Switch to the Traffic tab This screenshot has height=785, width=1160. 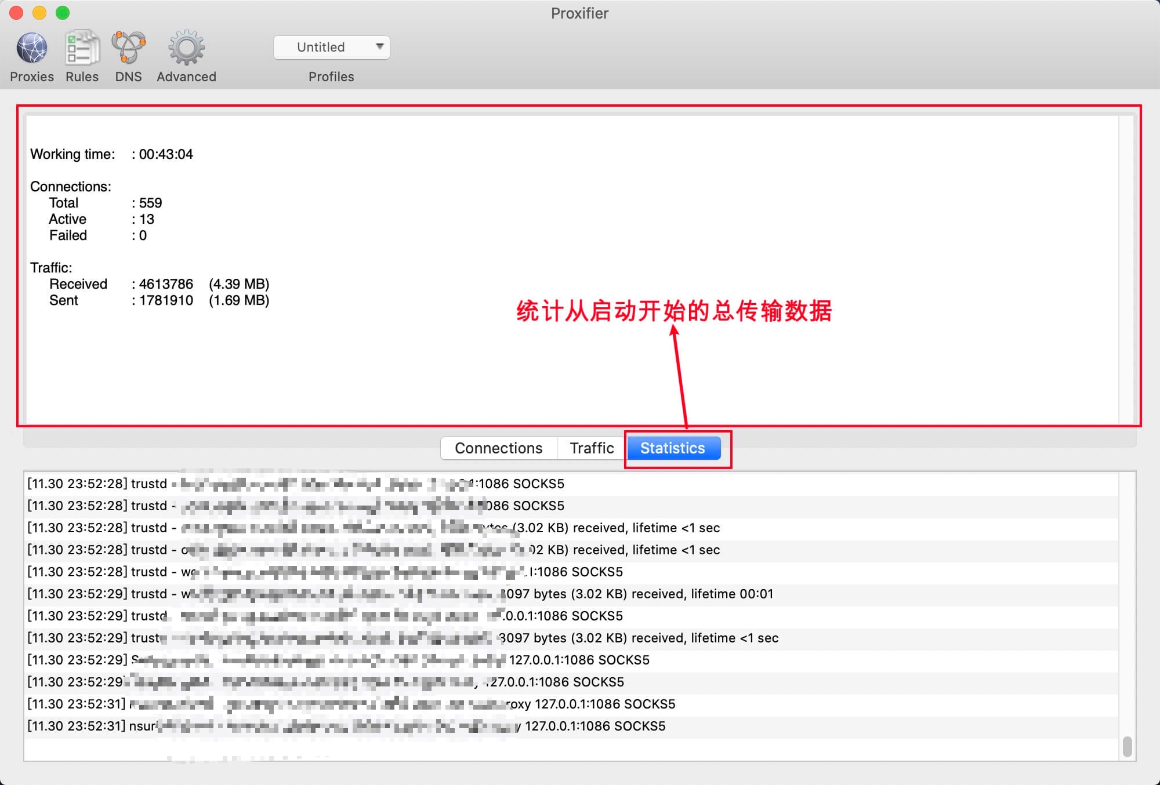[592, 448]
